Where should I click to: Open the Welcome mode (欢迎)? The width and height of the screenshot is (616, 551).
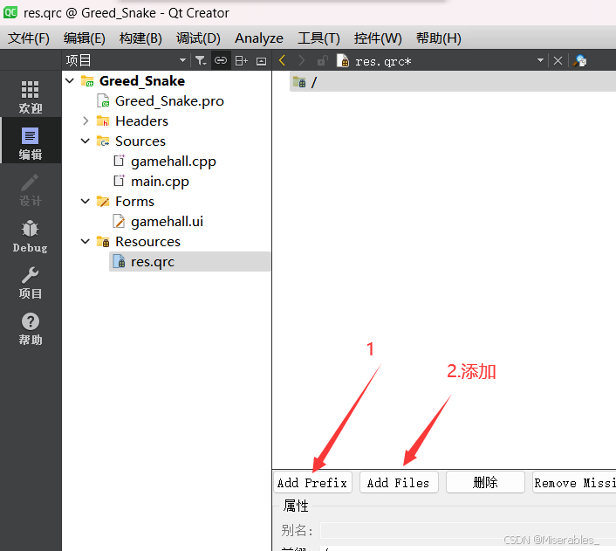(x=31, y=97)
